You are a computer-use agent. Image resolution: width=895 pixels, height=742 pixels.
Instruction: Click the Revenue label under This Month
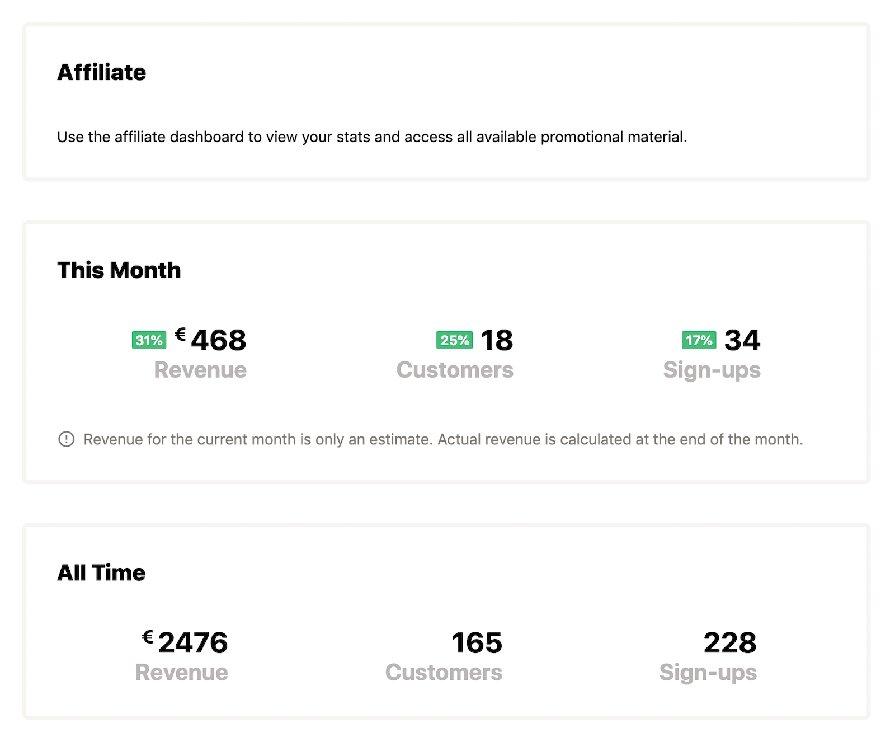[200, 370]
